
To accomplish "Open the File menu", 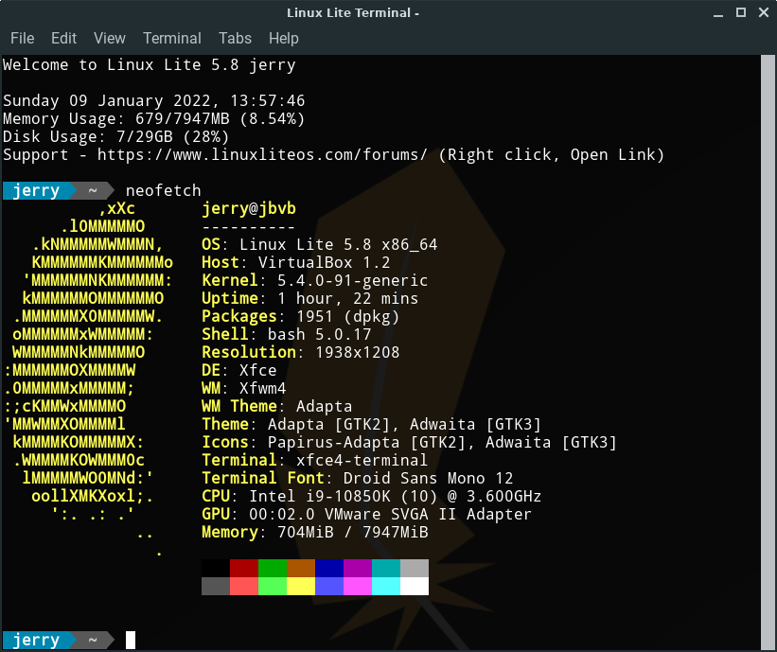I will click(x=22, y=39).
